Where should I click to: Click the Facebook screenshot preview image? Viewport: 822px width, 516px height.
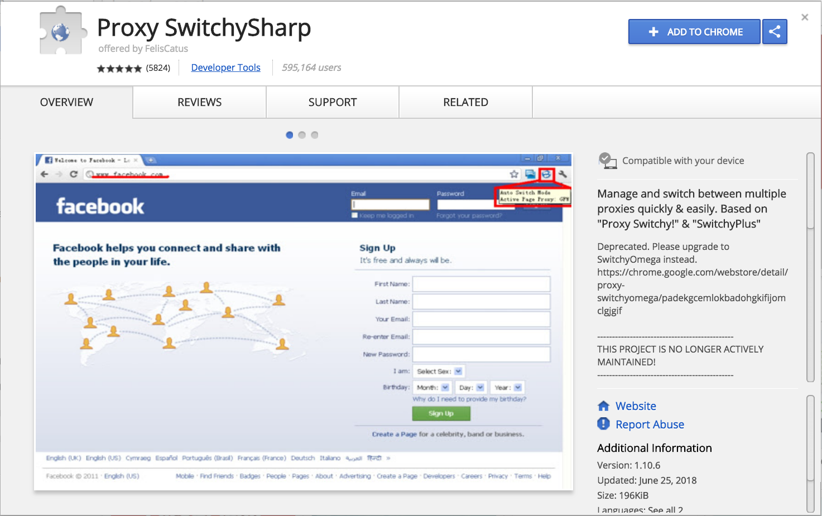tap(304, 322)
